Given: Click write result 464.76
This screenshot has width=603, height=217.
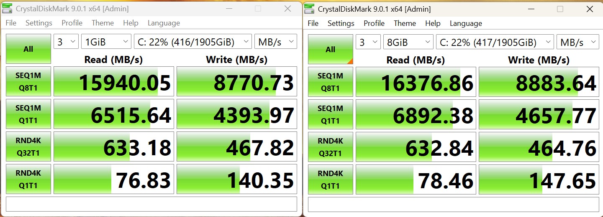Looking at the screenshot, I should point(539,147).
